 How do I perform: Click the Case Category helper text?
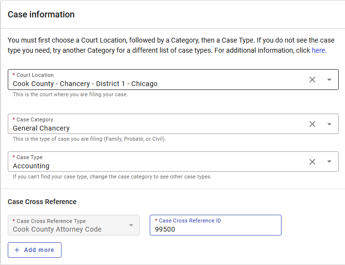[89, 139]
